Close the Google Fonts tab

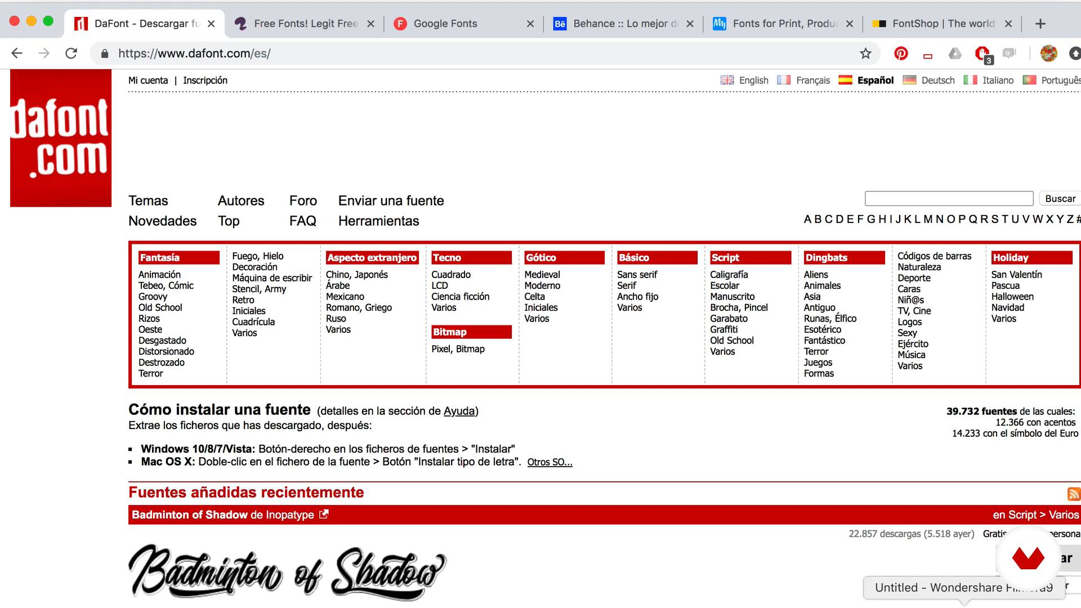tap(530, 24)
